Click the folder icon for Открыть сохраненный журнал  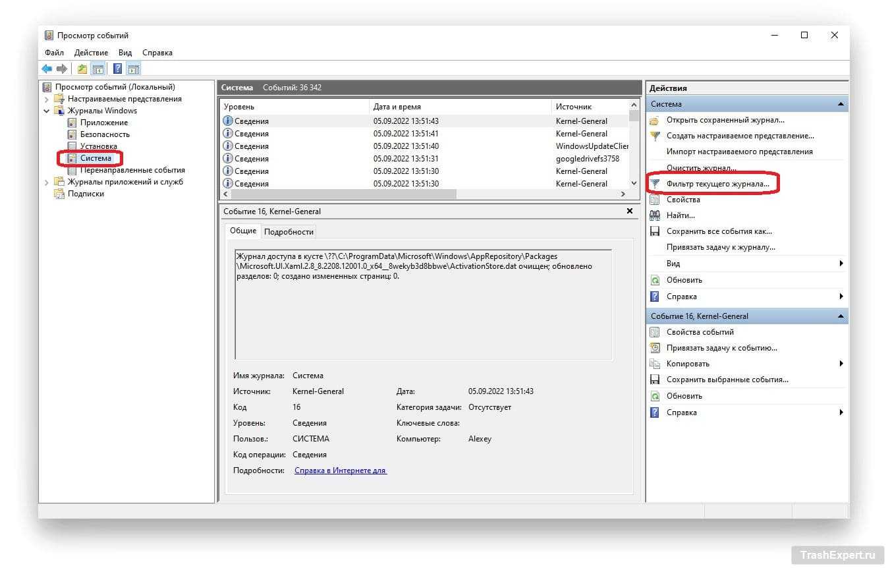pyautogui.click(x=655, y=120)
